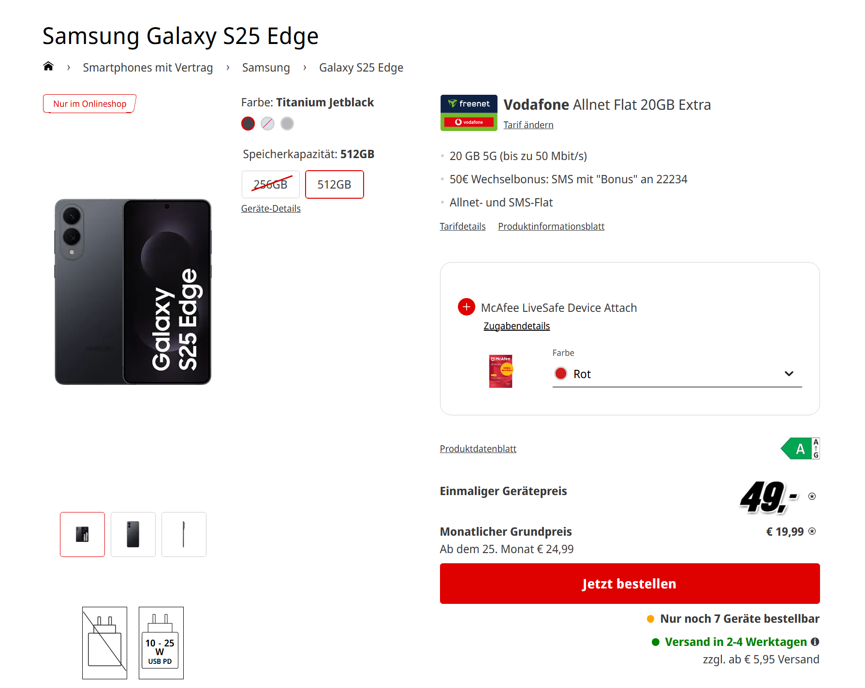Select the crossed-out 256GB storage option

270,184
